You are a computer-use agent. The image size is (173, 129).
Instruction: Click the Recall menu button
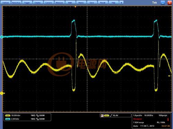click(x=103, y=2)
